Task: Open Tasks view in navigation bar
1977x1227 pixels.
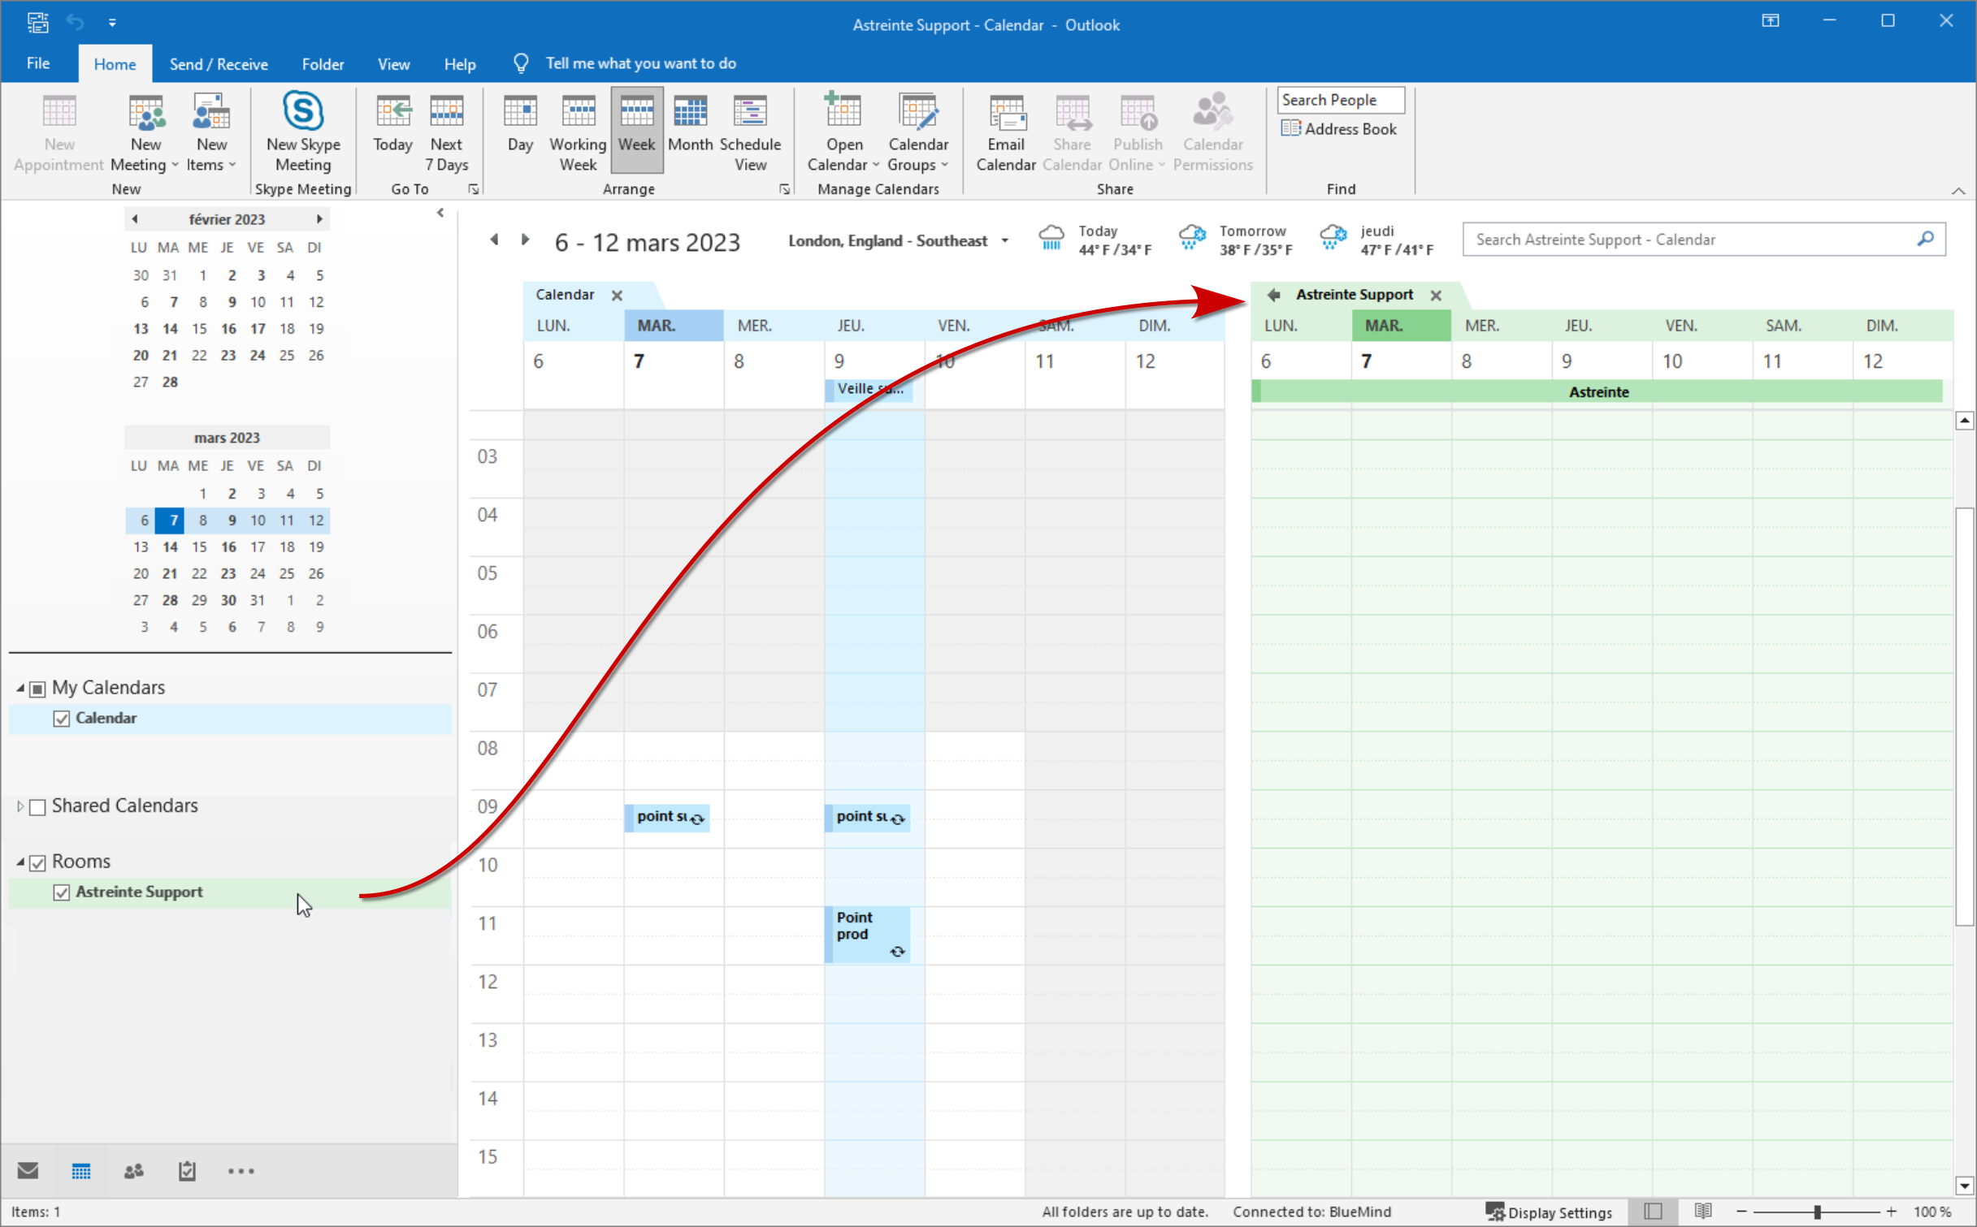Action: [187, 1170]
